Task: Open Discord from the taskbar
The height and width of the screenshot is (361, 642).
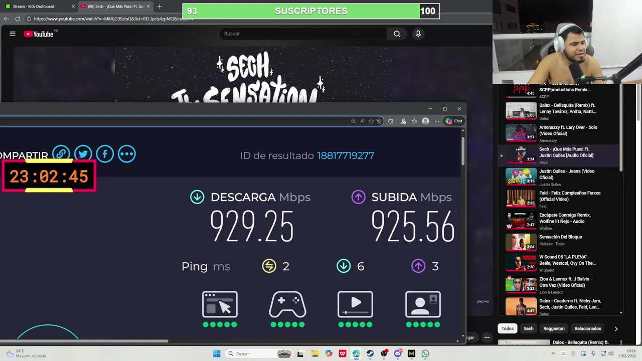Action: tap(398, 353)
